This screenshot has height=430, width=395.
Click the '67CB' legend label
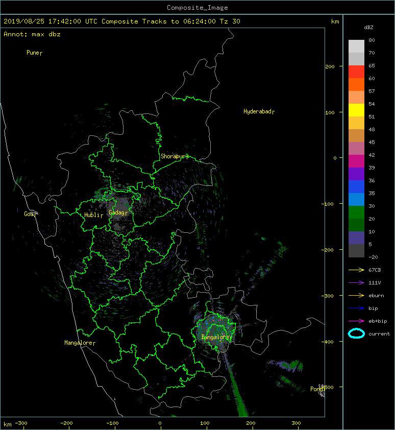coord(375,270)
